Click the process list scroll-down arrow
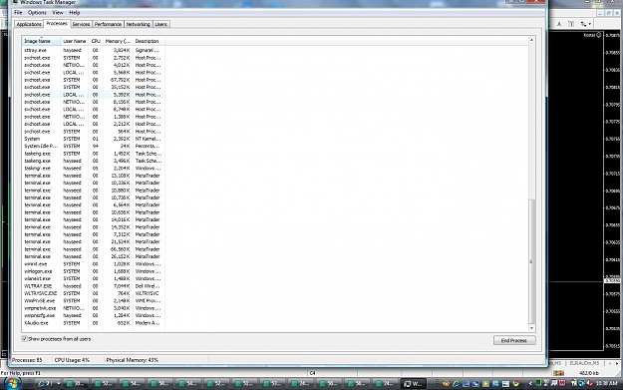This screenshot has width=623, height=390. (x=531, y=328)
